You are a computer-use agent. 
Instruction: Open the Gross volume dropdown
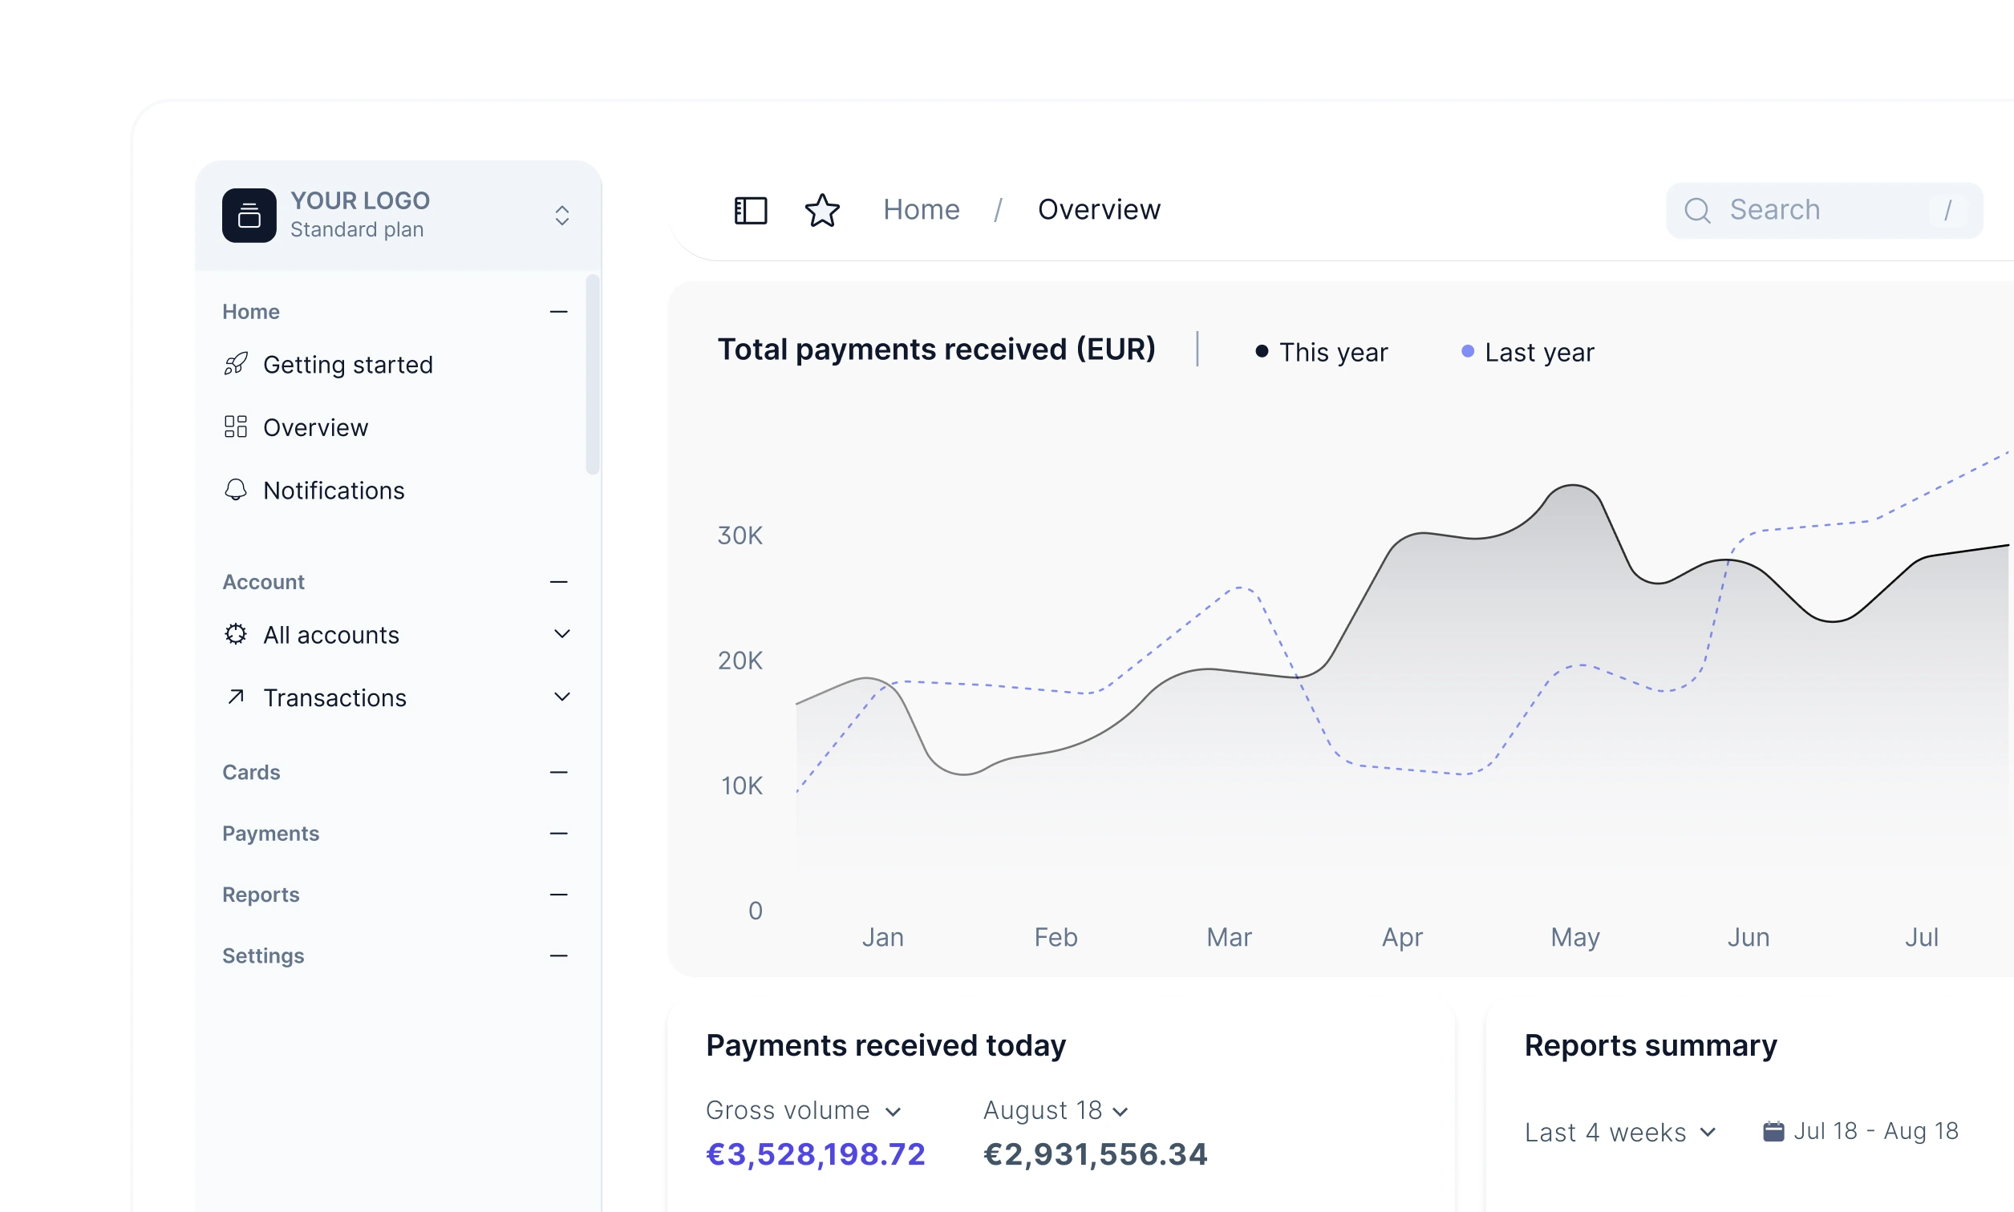(x=802, y=1111)
